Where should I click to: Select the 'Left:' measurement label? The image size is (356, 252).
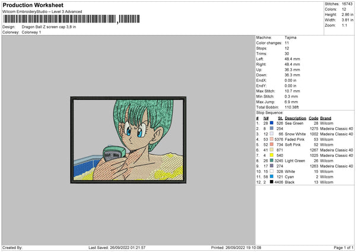260,59
